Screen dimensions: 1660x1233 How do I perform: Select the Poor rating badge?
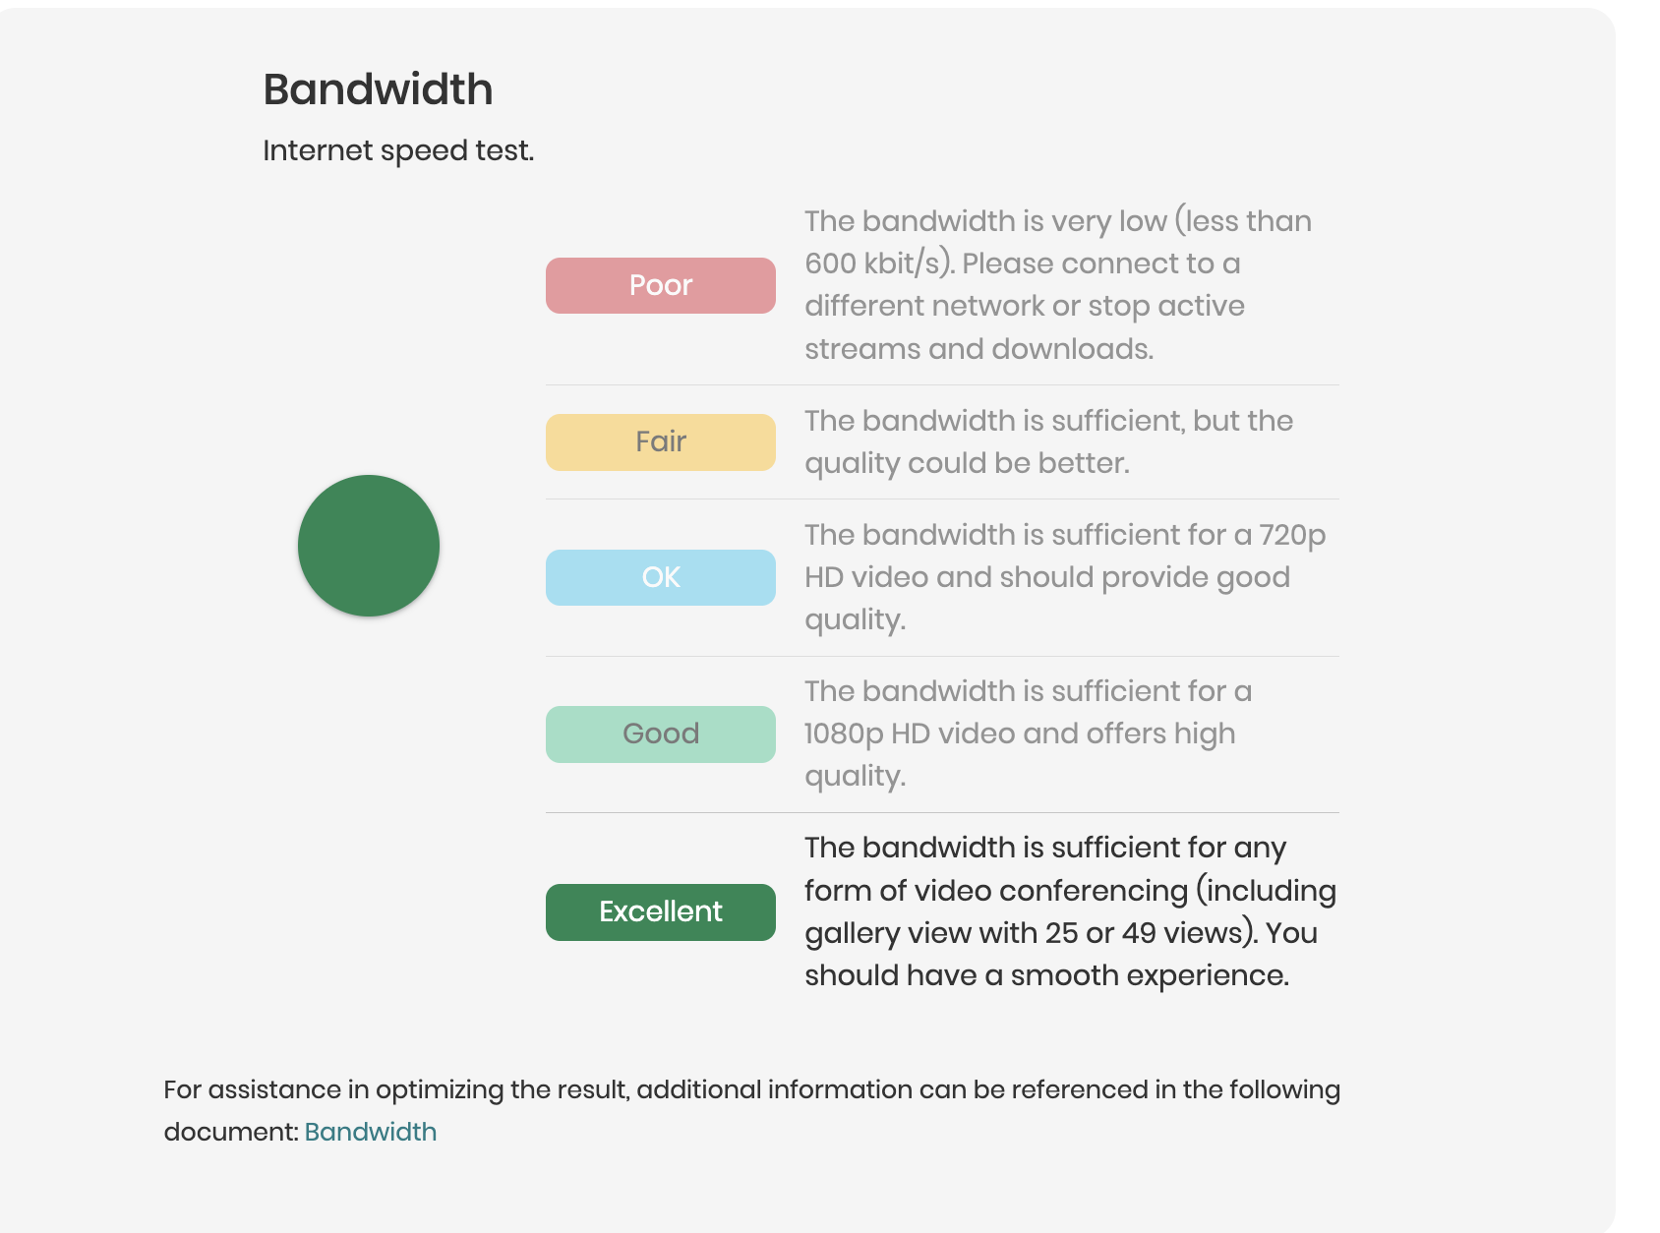(661, 285)
